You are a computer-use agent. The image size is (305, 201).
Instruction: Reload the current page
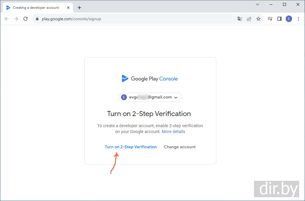click(25, 19)
